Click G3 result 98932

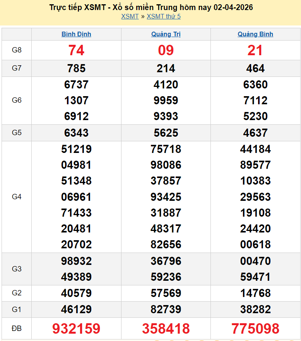tap(76, 261)
